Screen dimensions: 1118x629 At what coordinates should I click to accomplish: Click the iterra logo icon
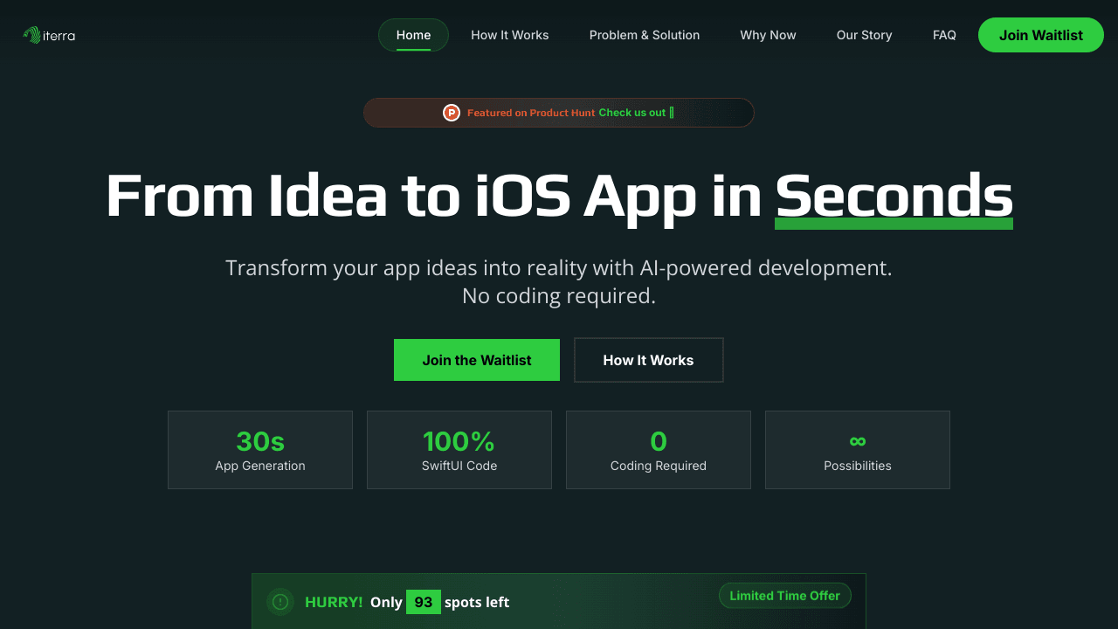click(33, 35)
